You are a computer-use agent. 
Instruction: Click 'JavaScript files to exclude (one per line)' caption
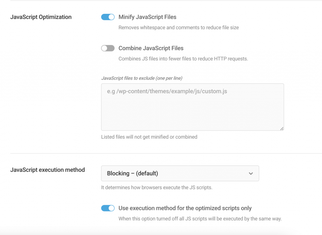click(x=142, y=78)
